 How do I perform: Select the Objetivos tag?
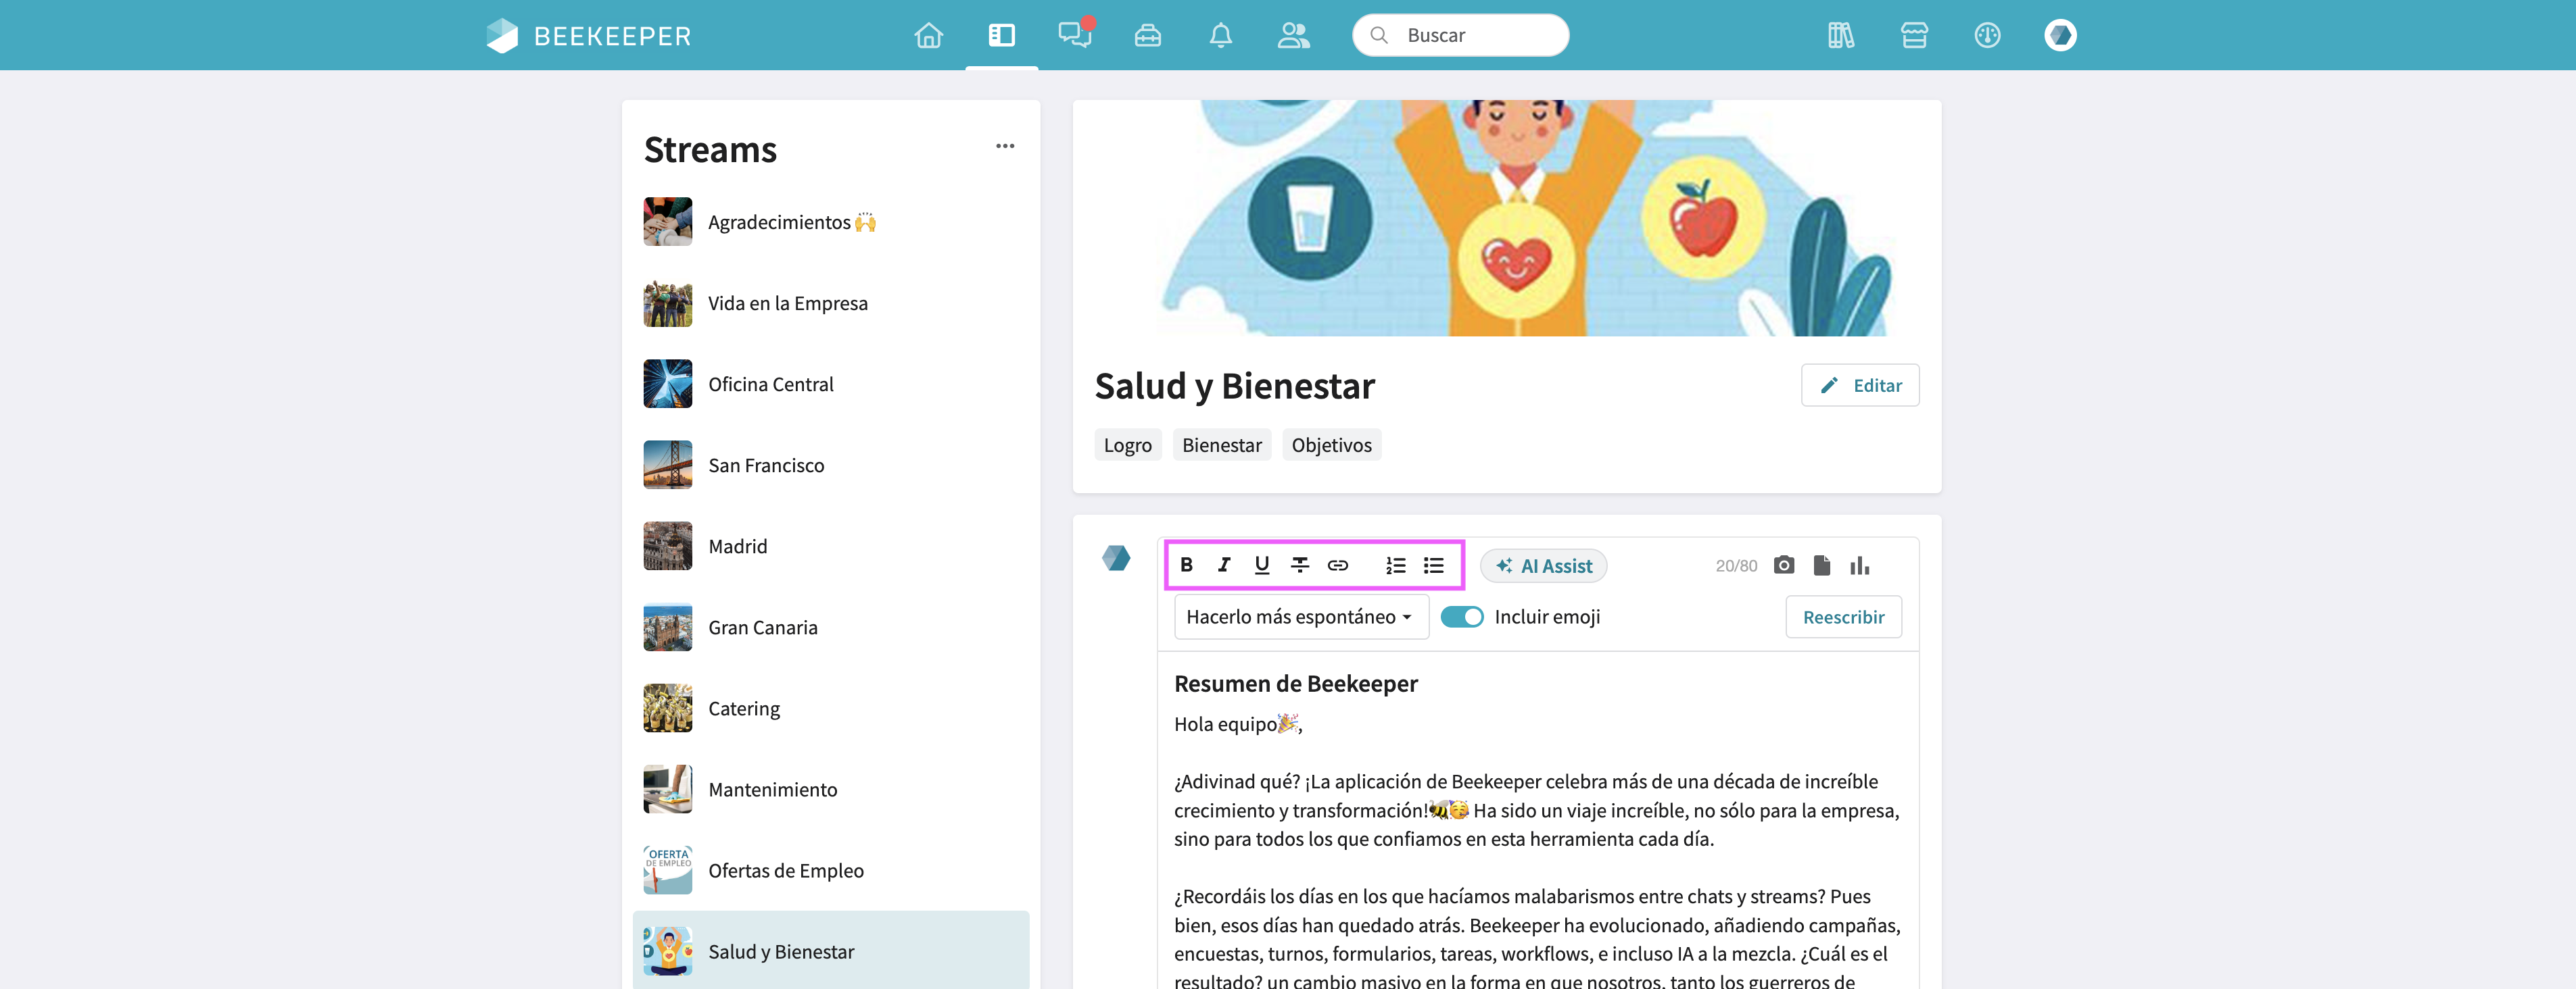click(1331, 445)
